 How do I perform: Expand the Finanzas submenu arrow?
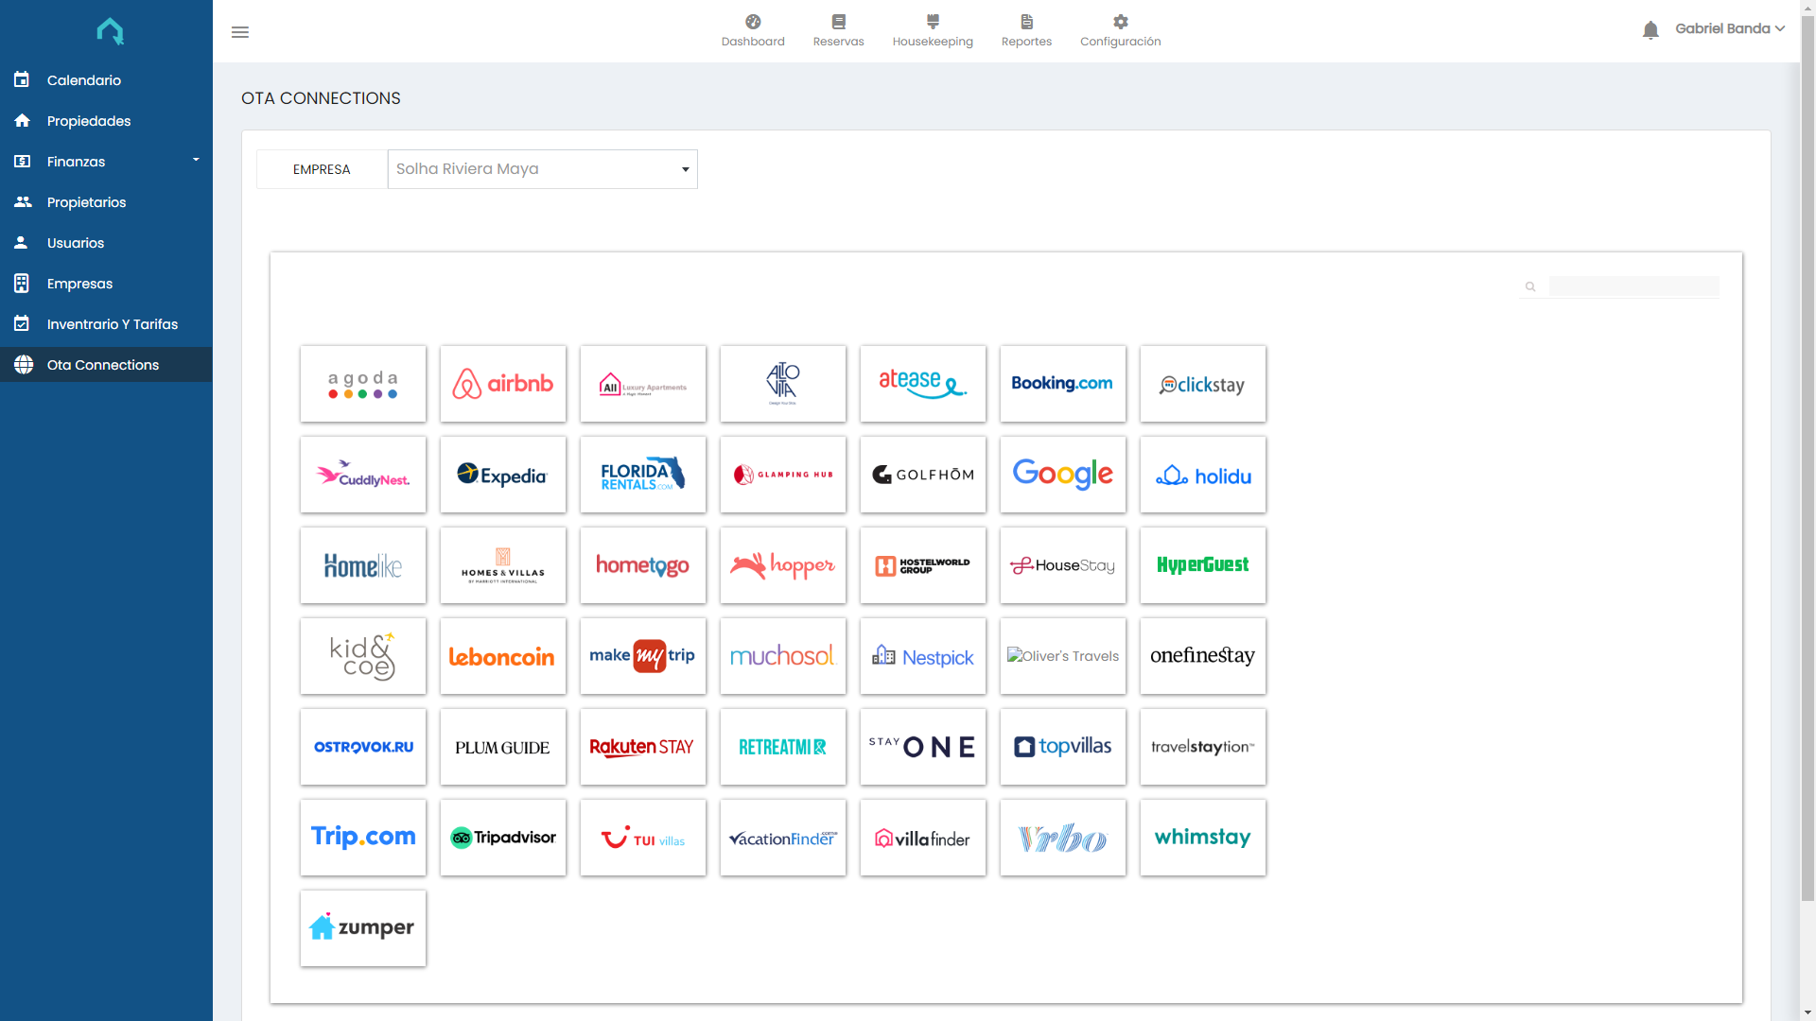click(x=196, y=160)
